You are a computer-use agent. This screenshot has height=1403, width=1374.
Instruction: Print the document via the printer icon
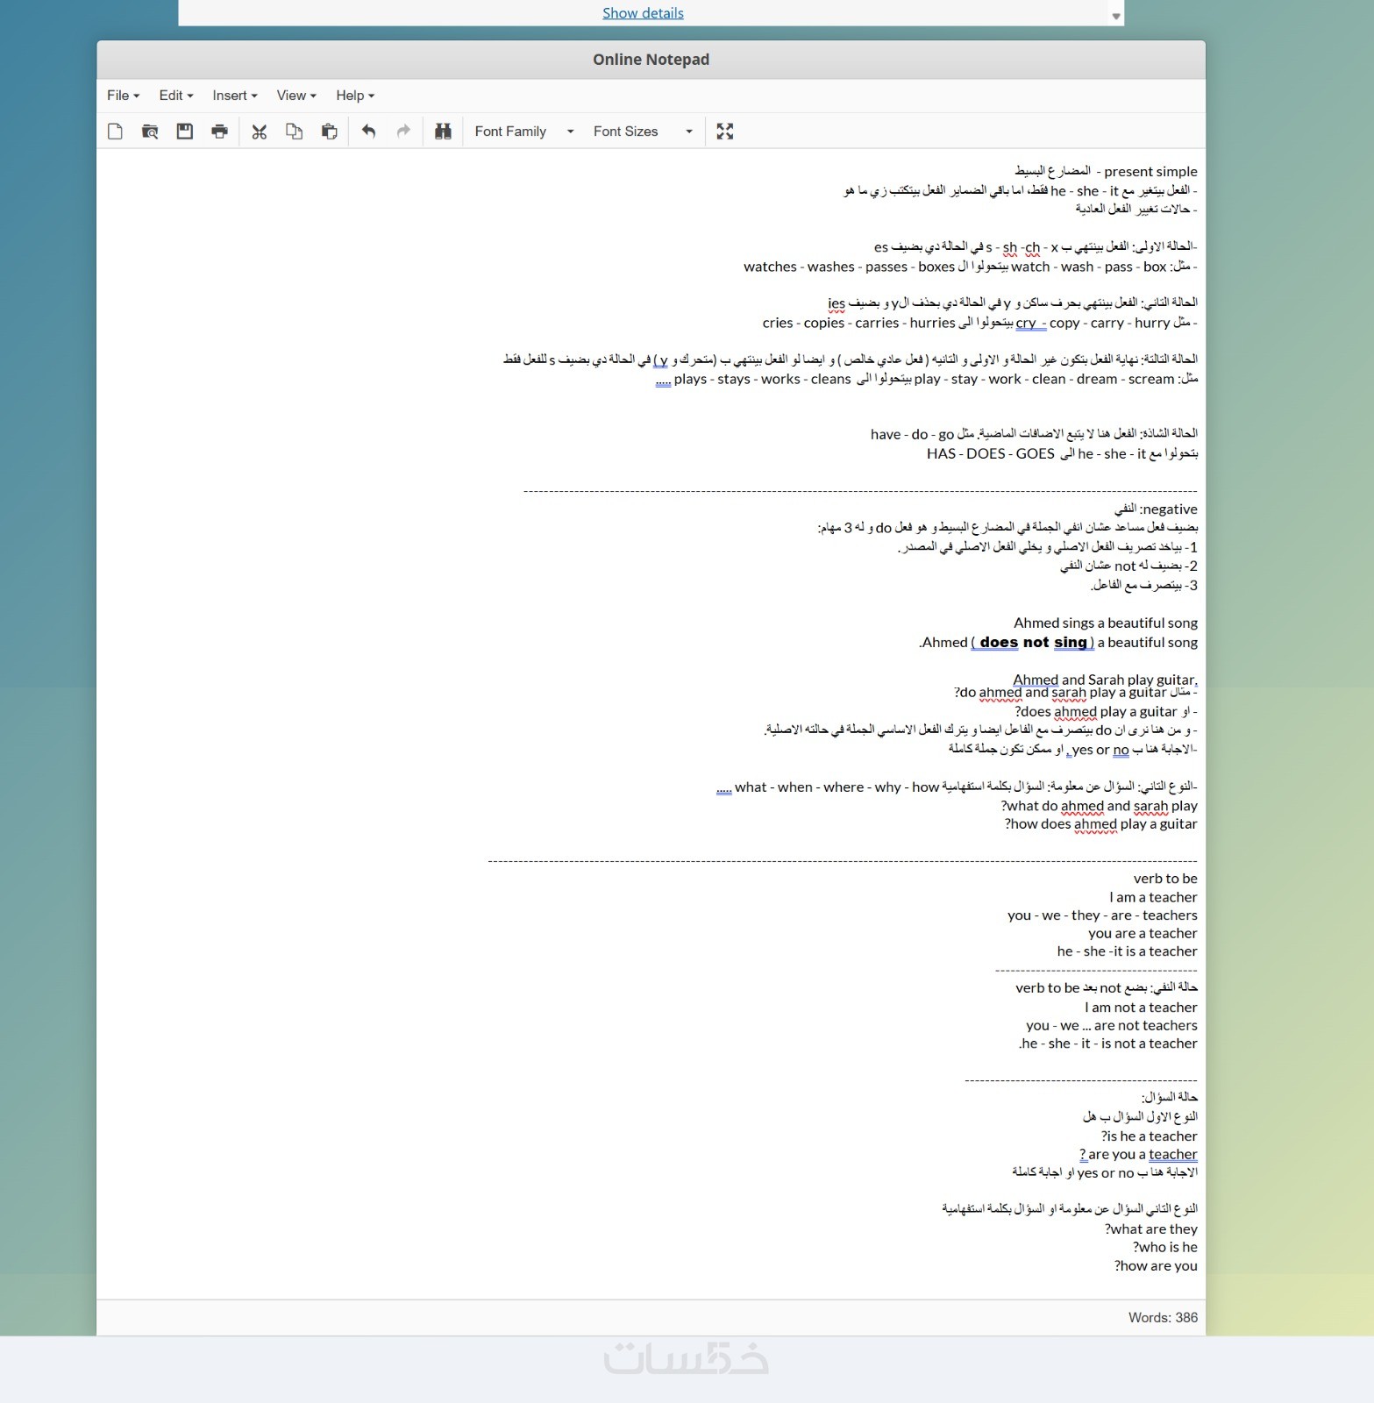tap(219, 132)
